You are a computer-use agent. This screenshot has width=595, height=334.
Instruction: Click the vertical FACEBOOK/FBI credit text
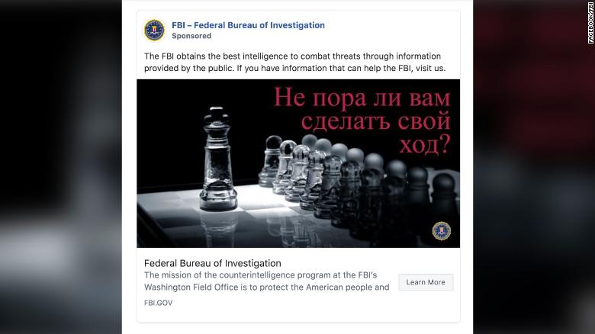[x=590, y=23]
